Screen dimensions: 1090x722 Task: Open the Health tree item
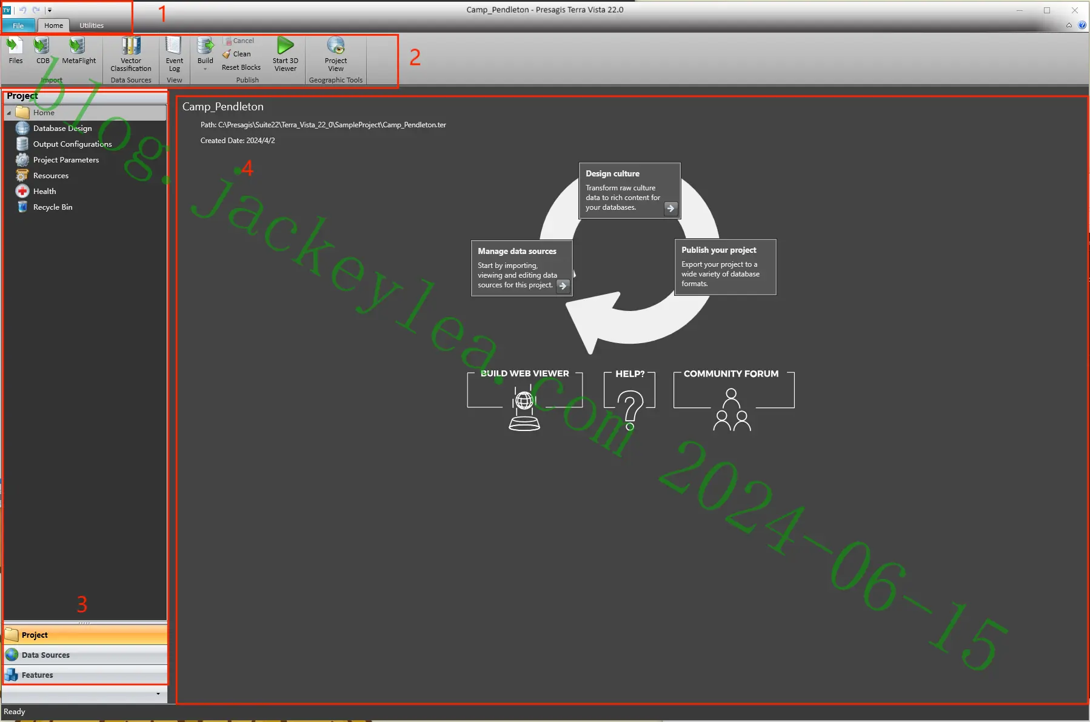[x=44, y=192]
